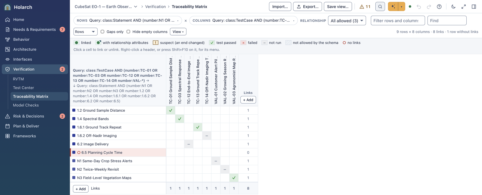Open Architecture section

[x=35, y=49]
